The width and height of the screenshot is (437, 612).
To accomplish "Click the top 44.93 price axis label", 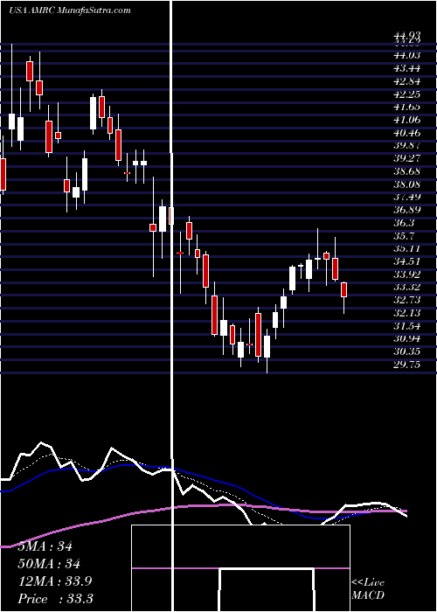I will pos(406,38).
